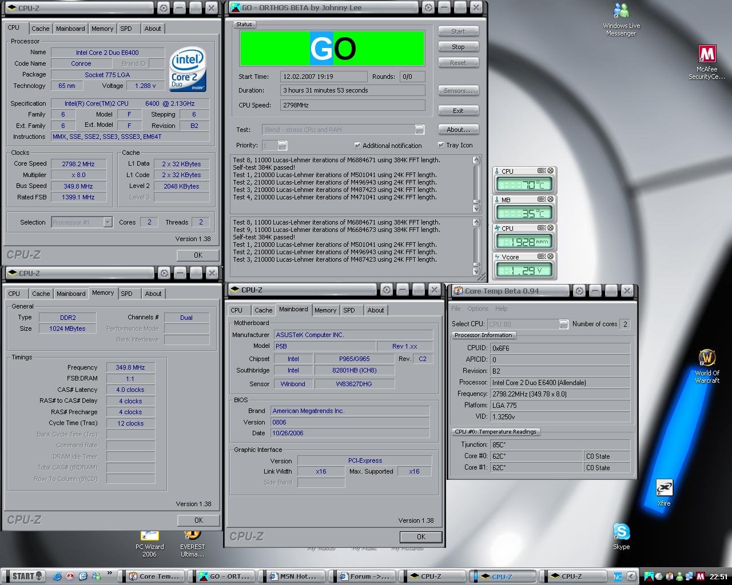Click red McAfee icon in system tray

point(700,576)
